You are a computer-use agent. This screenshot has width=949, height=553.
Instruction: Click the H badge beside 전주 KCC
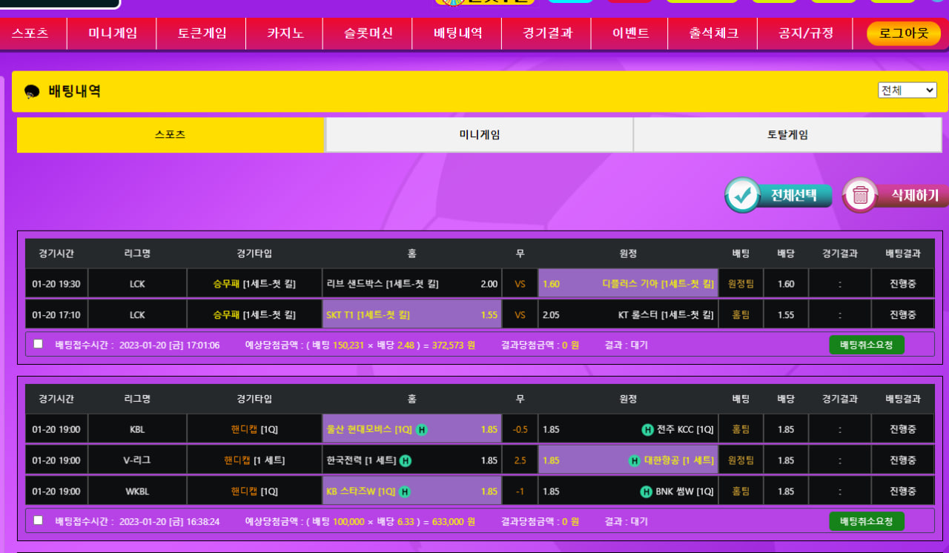tap(647, 429)
